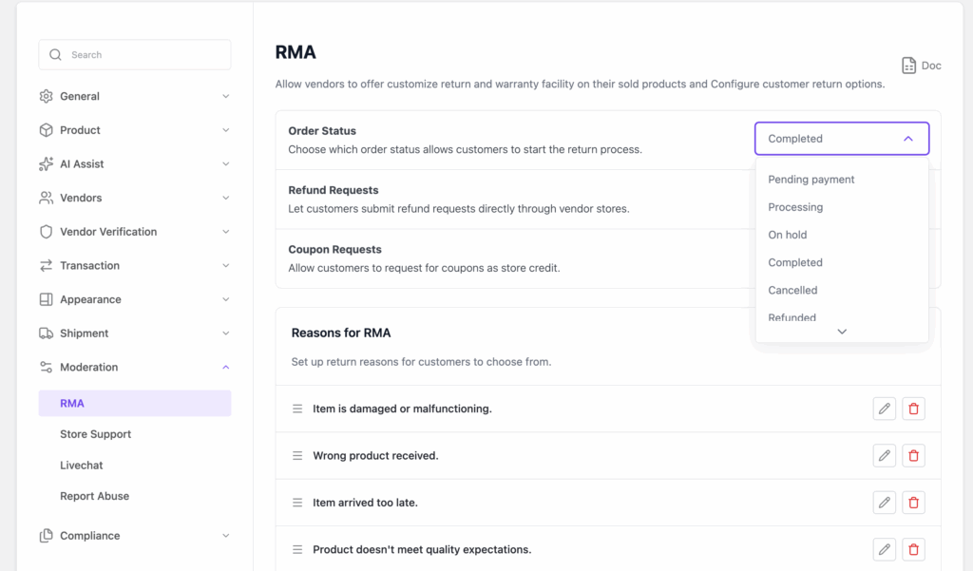Grab the drag handle beside 'Item is damaged'

pos(297,409)
